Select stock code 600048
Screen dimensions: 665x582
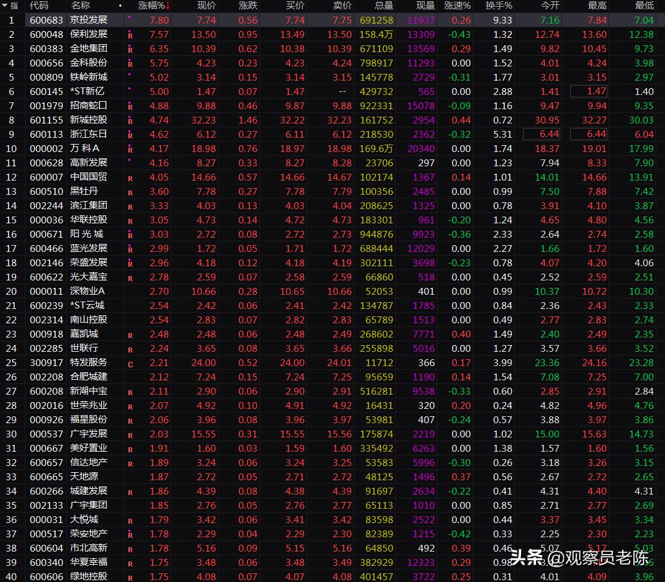pyautogui.click(x=47, y=34)
